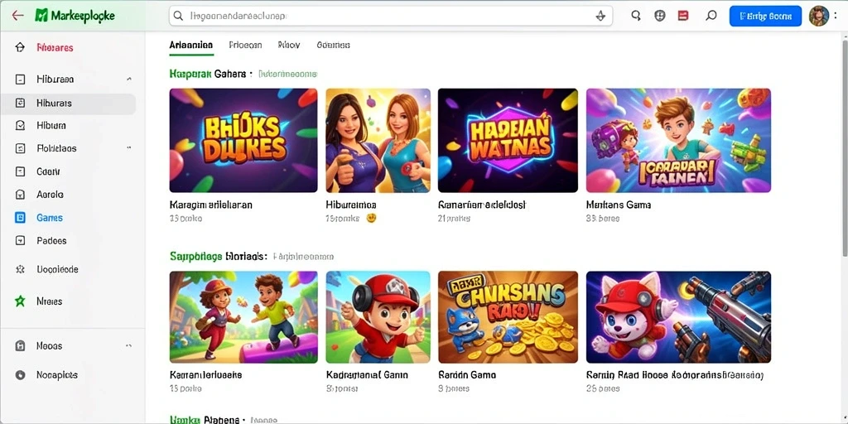Viewport: 848px width, 424px height.
Task: Click the icon beside Cderv
Action: coord(20,171)
